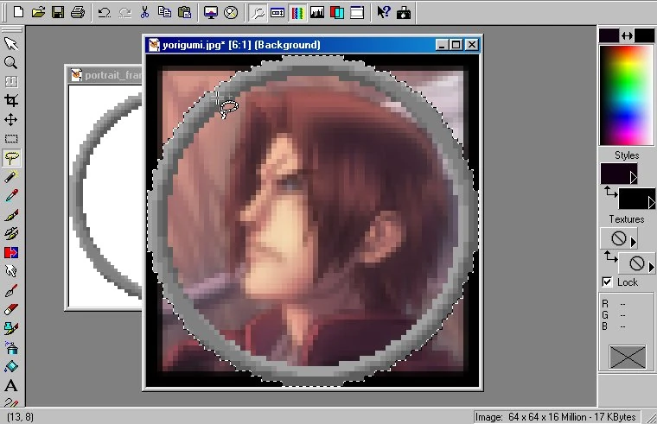Choose the Crop tool

[11, 100]
